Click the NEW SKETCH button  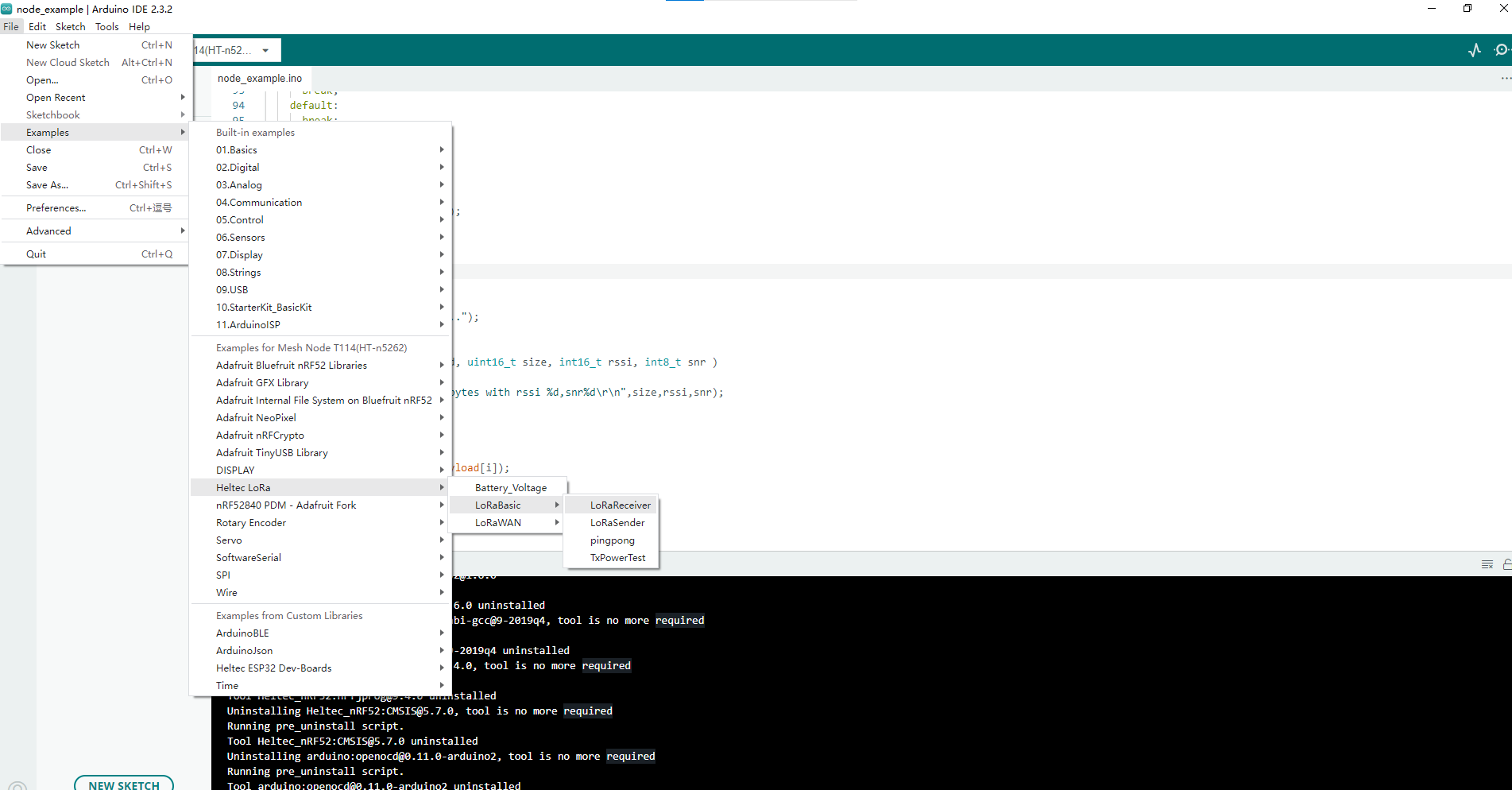[x=124, y=784]
